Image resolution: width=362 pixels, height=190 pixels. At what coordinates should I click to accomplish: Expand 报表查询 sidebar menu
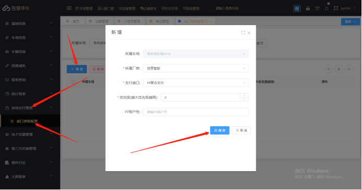coord(29,80)
